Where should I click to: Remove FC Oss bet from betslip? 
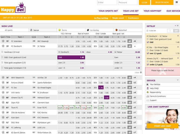(x=178, y=47)
